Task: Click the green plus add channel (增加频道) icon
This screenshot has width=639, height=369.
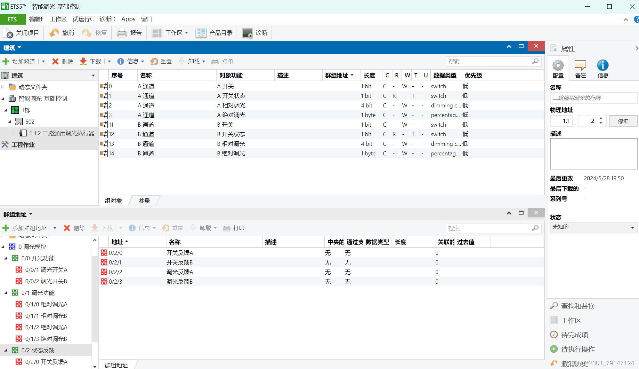Action: (6, 61)
